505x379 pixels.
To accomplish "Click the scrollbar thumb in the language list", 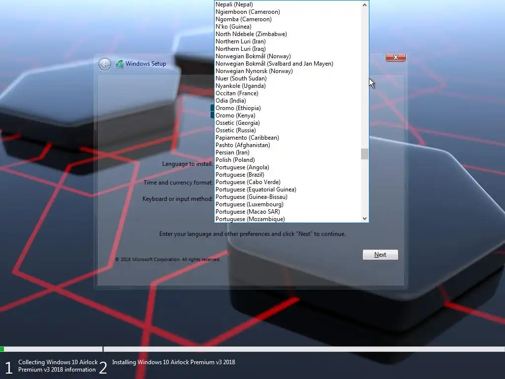I will point(364,154).
